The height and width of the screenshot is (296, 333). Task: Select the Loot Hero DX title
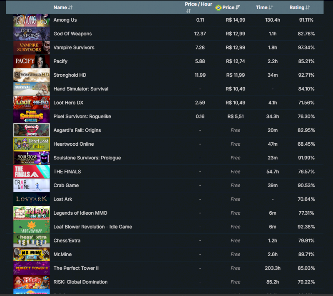68,103
